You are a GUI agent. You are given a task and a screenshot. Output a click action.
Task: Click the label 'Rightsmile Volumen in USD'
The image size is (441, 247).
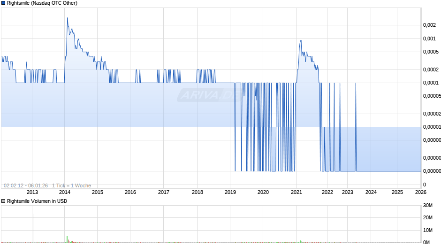(x=37, y=201)
